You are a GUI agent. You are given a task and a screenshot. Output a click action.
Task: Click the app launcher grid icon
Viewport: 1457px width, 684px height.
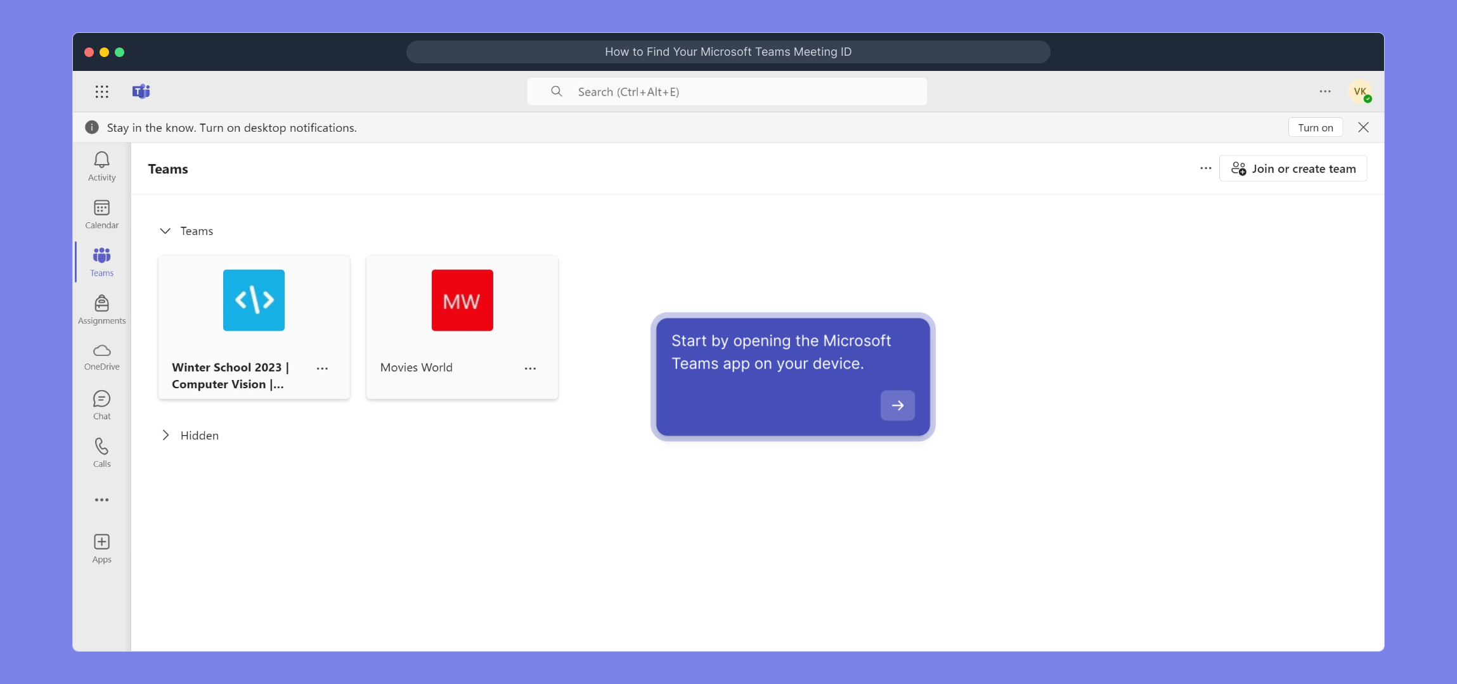pos(101,92)
